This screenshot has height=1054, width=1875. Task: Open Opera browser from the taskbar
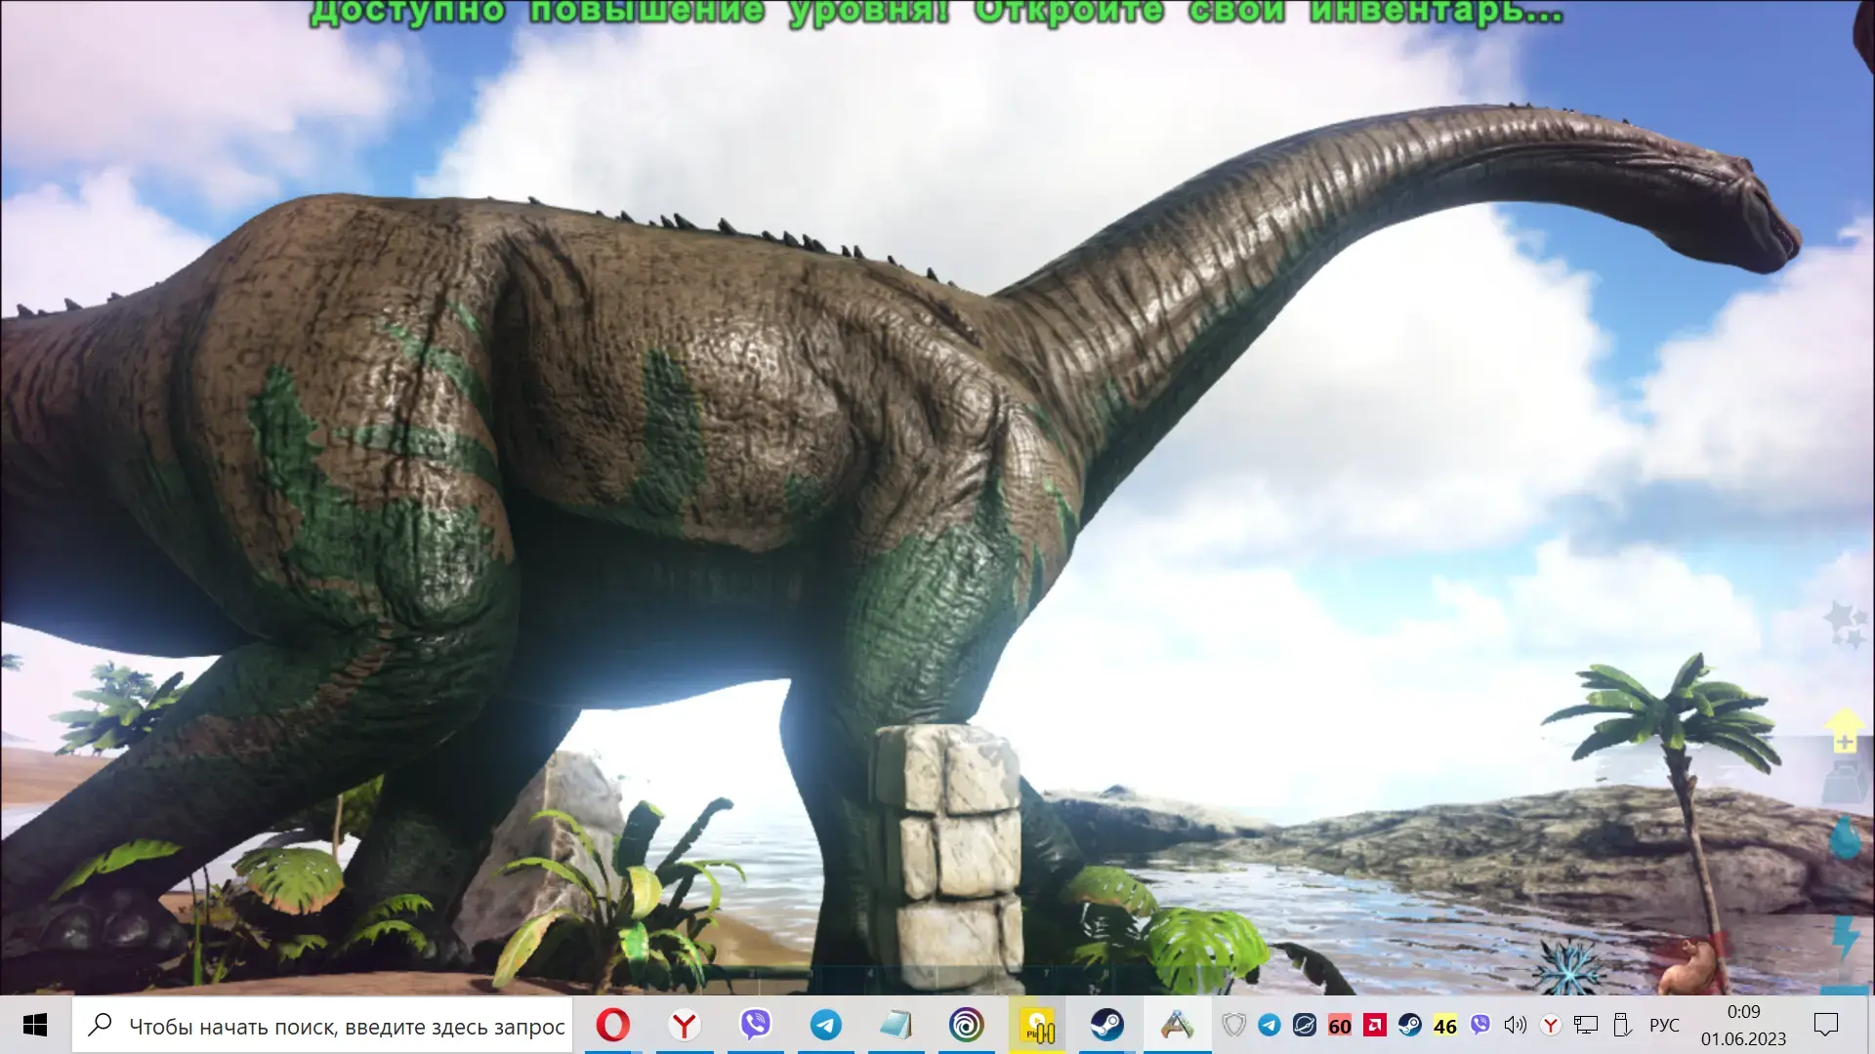[x=613, y=1025]
